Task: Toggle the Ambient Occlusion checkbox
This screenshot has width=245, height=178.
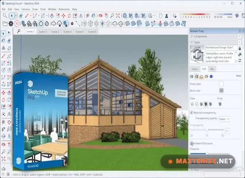Action: point(192,143)
